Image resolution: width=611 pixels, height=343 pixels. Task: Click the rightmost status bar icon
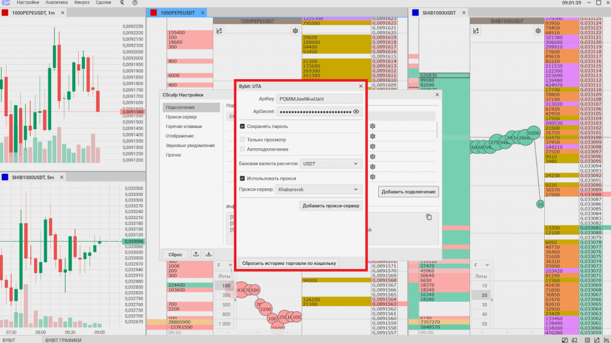(606, 340)
